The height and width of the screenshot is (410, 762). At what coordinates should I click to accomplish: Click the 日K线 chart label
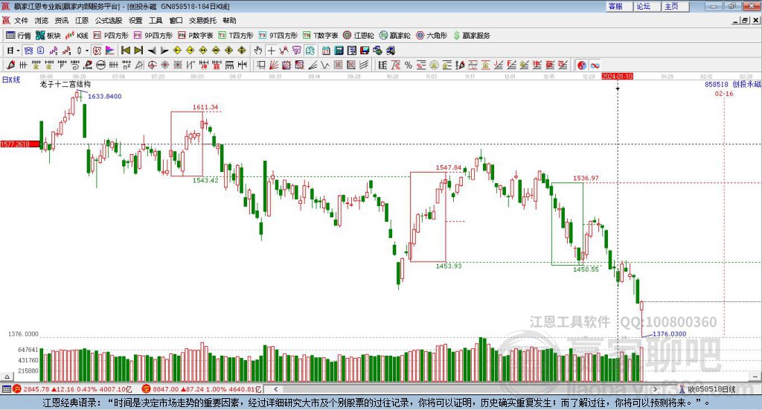[11, 80]
